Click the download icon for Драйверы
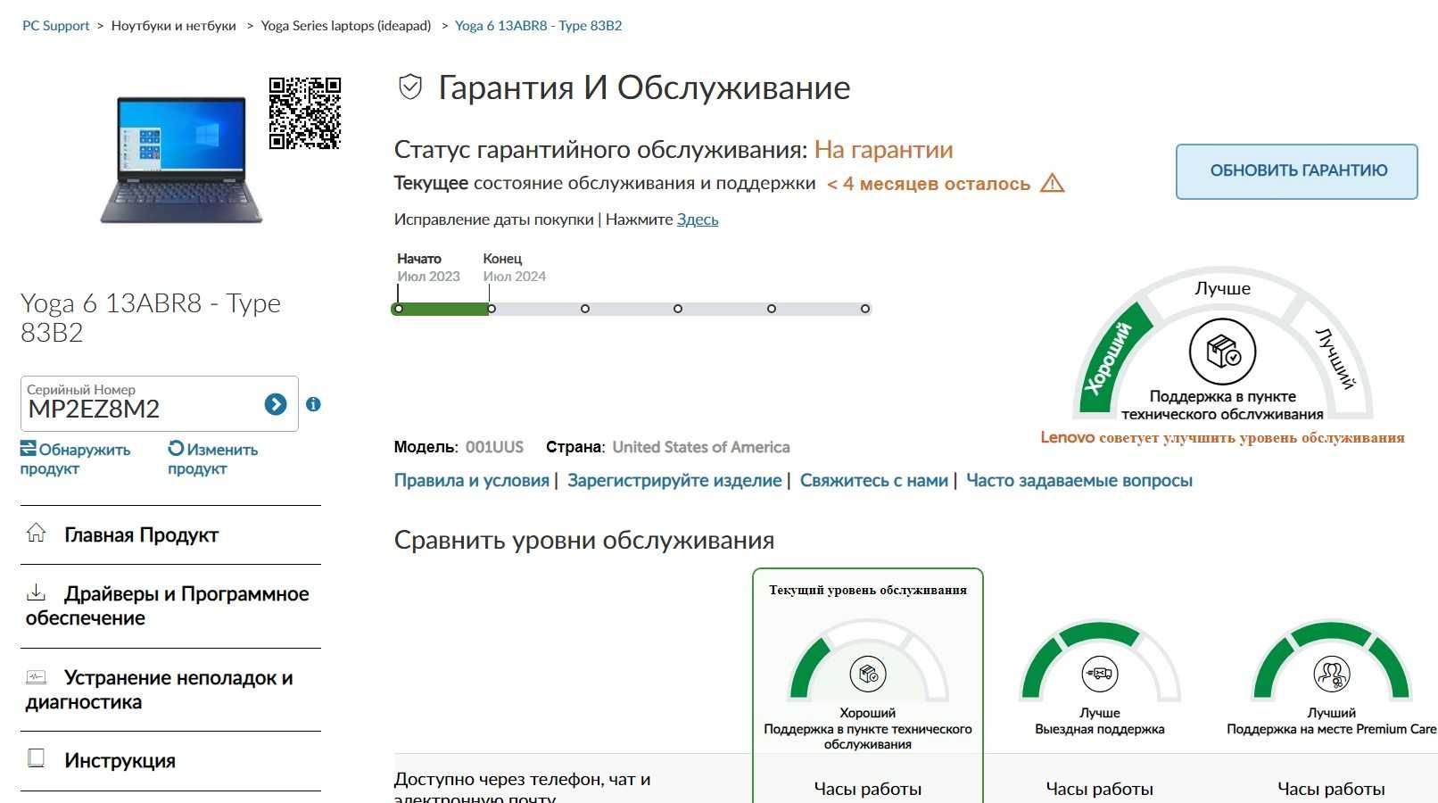Viewport: 1438px width, 803px height. tap(36, 592)
